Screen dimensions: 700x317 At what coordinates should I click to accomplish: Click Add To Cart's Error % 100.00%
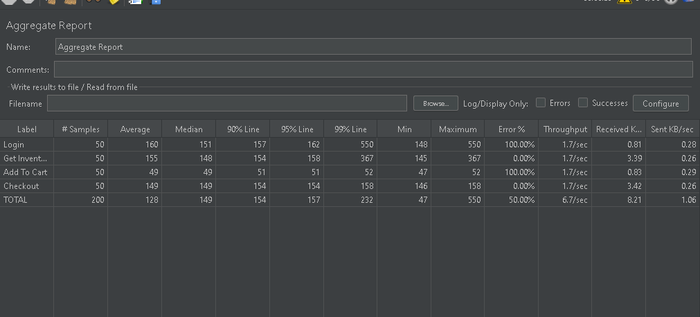tap(519, 172)
